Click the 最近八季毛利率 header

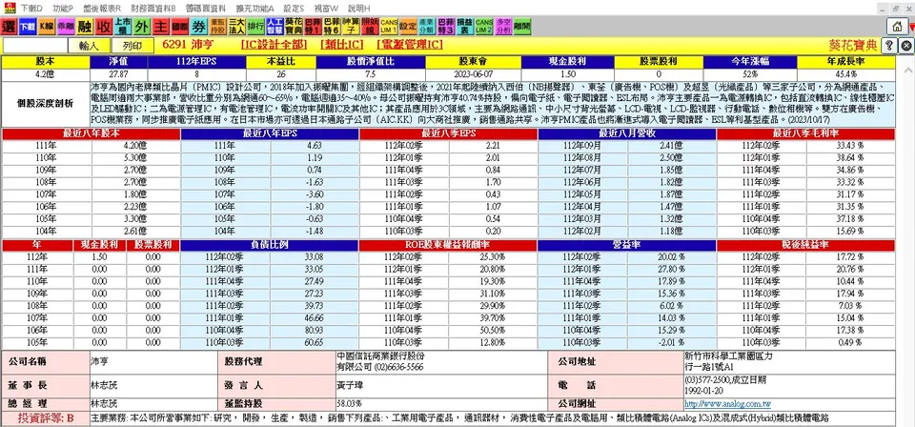coord(806,133)
